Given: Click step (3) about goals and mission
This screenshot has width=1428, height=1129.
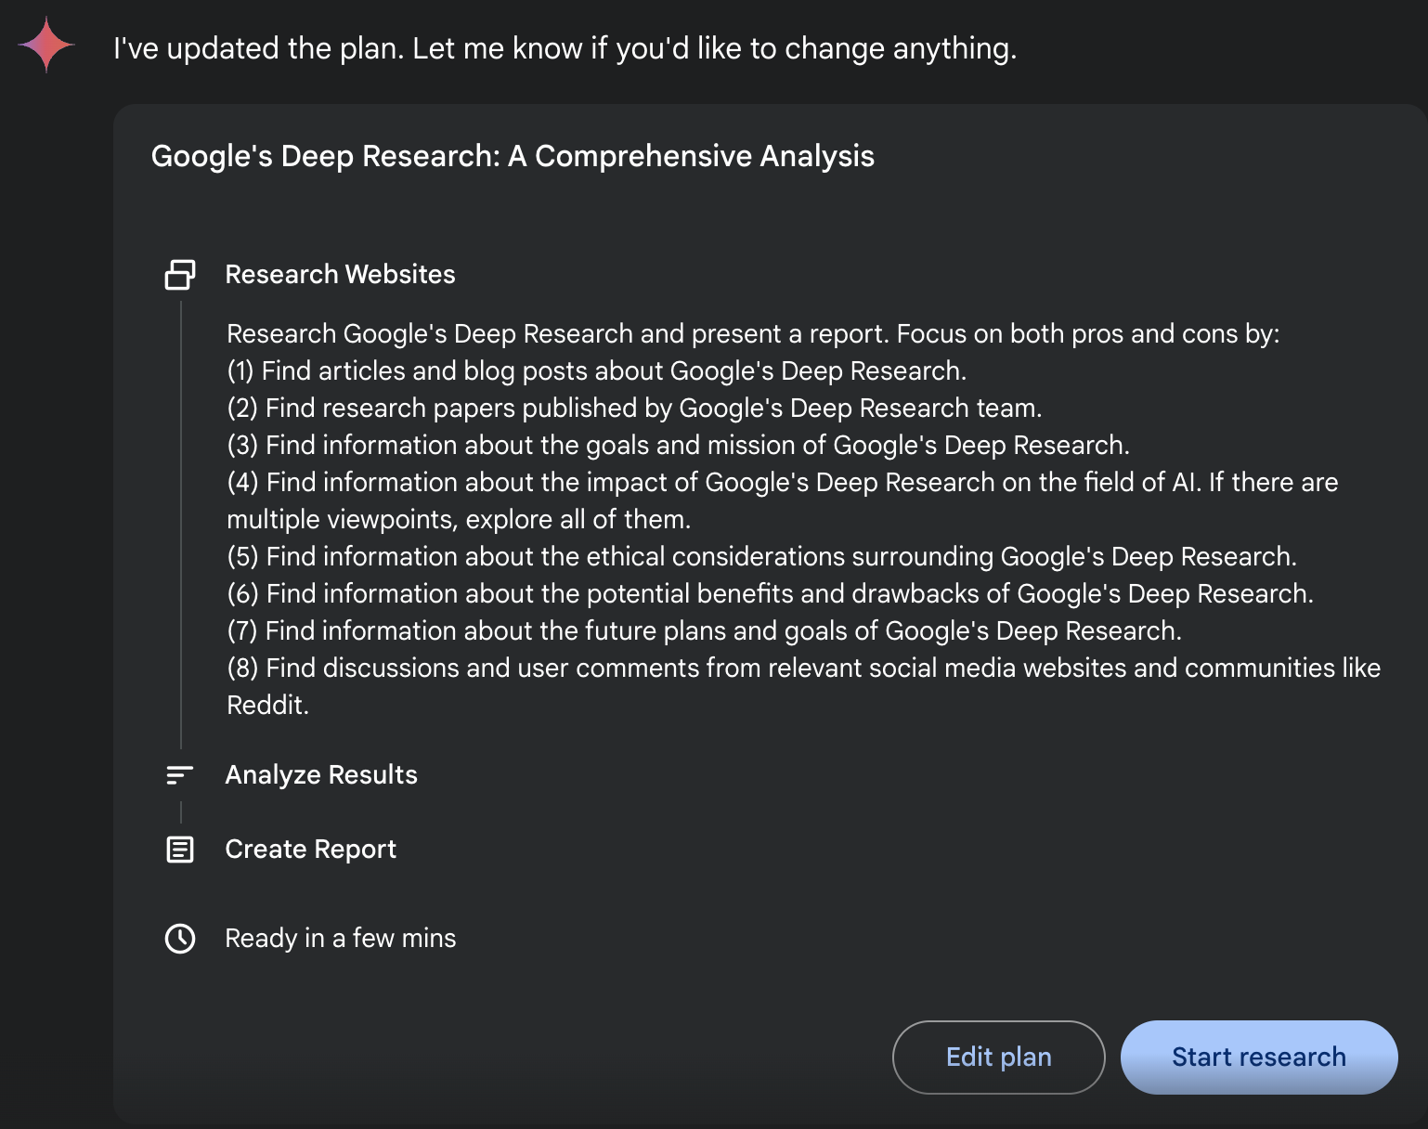Looking at the screenshot, I should click(x=679, y=446).
